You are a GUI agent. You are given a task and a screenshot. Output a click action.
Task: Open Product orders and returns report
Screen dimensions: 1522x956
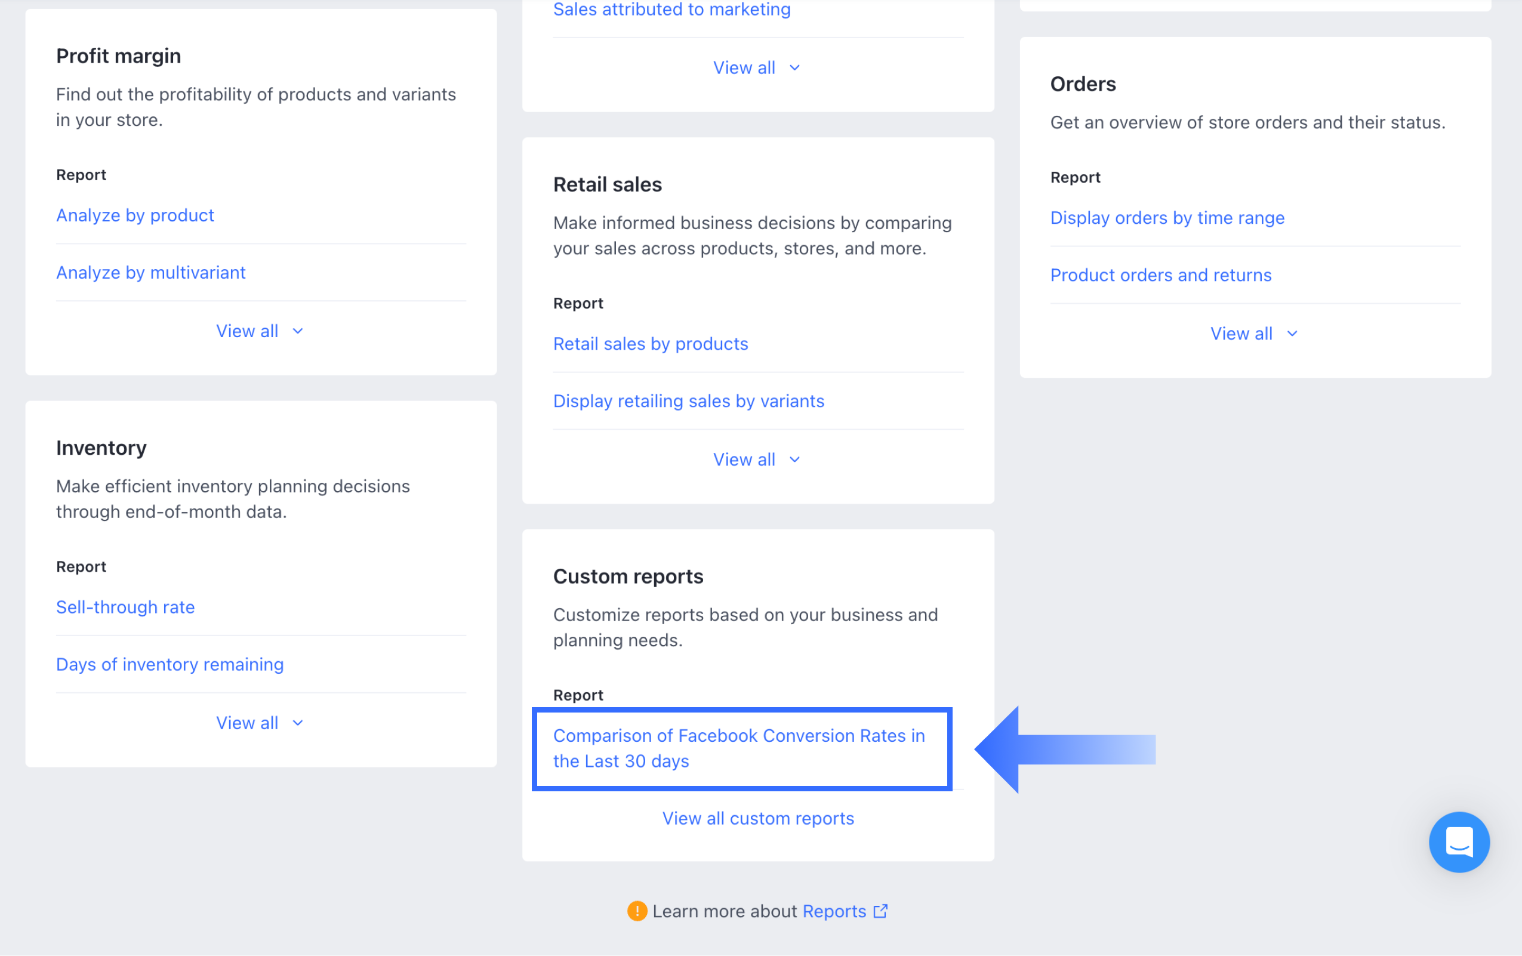click(1160, 275)
